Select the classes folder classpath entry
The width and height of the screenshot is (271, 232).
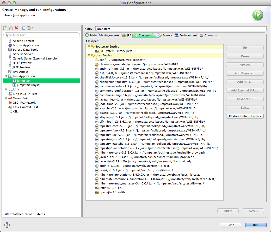click(x=137, y=64)
